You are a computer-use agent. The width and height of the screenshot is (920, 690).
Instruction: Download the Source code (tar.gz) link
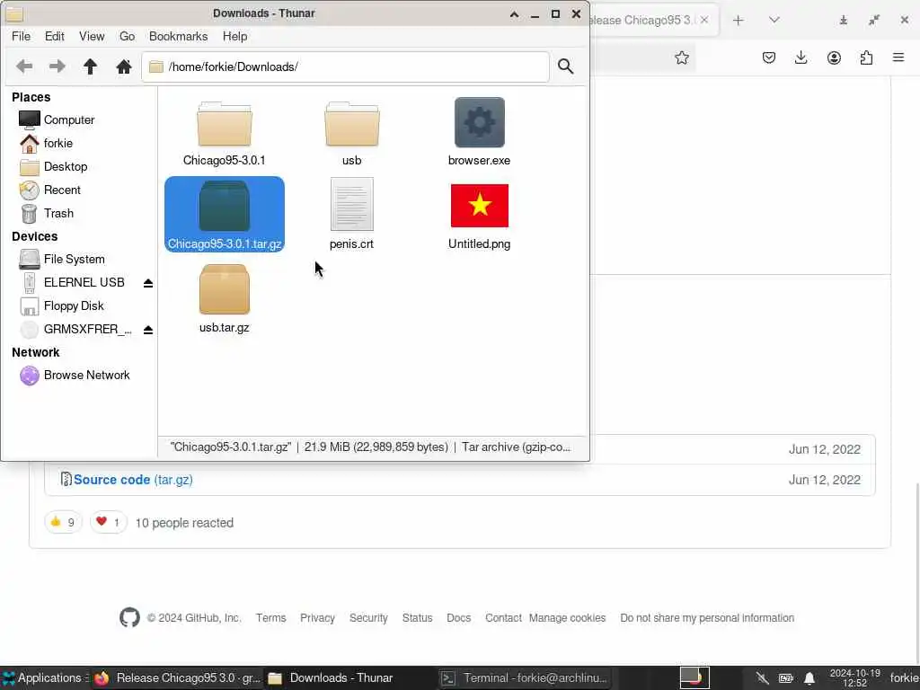click(x=133, y=480)
